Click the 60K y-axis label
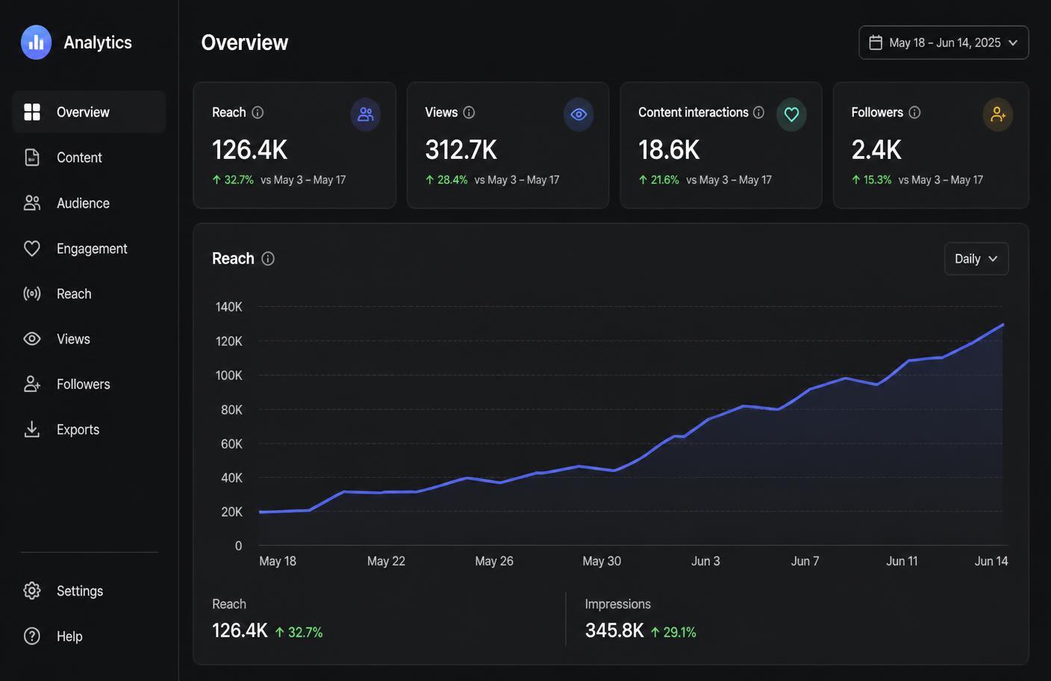This screenshot has height=681, width=1051. tap(231, 444)
